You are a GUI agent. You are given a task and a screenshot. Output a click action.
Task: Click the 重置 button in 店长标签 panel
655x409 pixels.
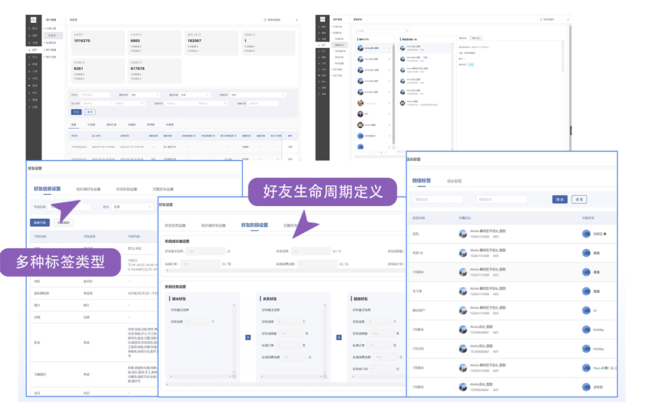(579, 200)
